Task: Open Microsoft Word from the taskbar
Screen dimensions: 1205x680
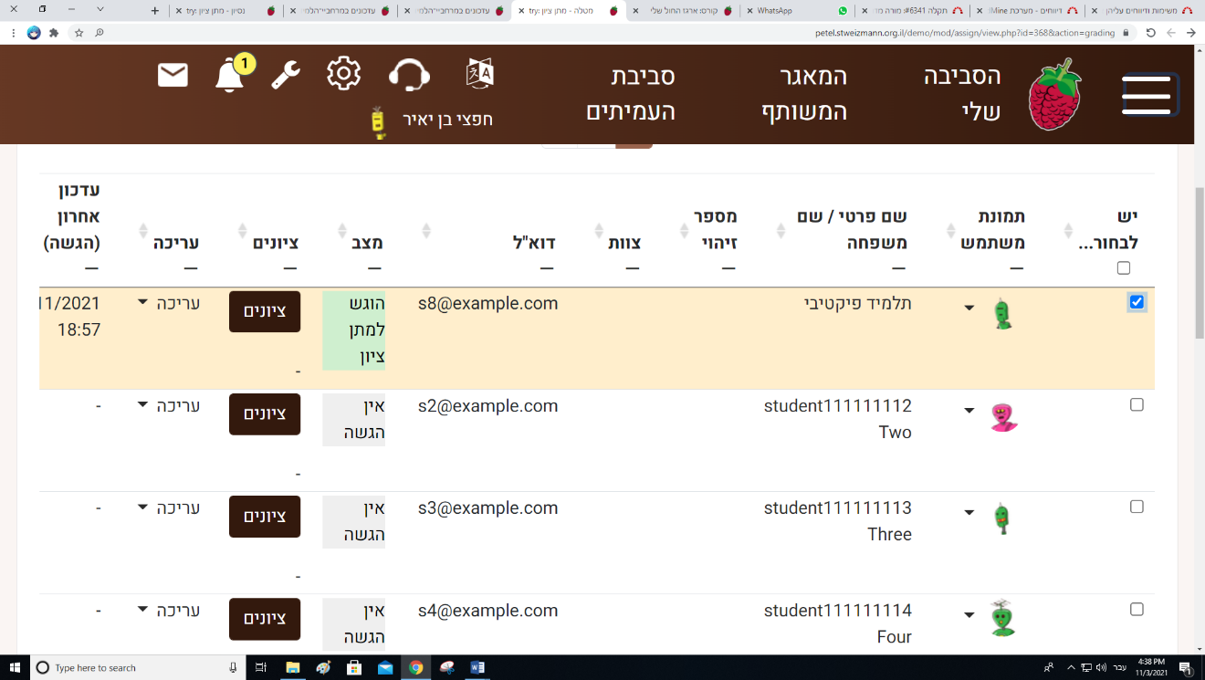Action: (477, 667)
